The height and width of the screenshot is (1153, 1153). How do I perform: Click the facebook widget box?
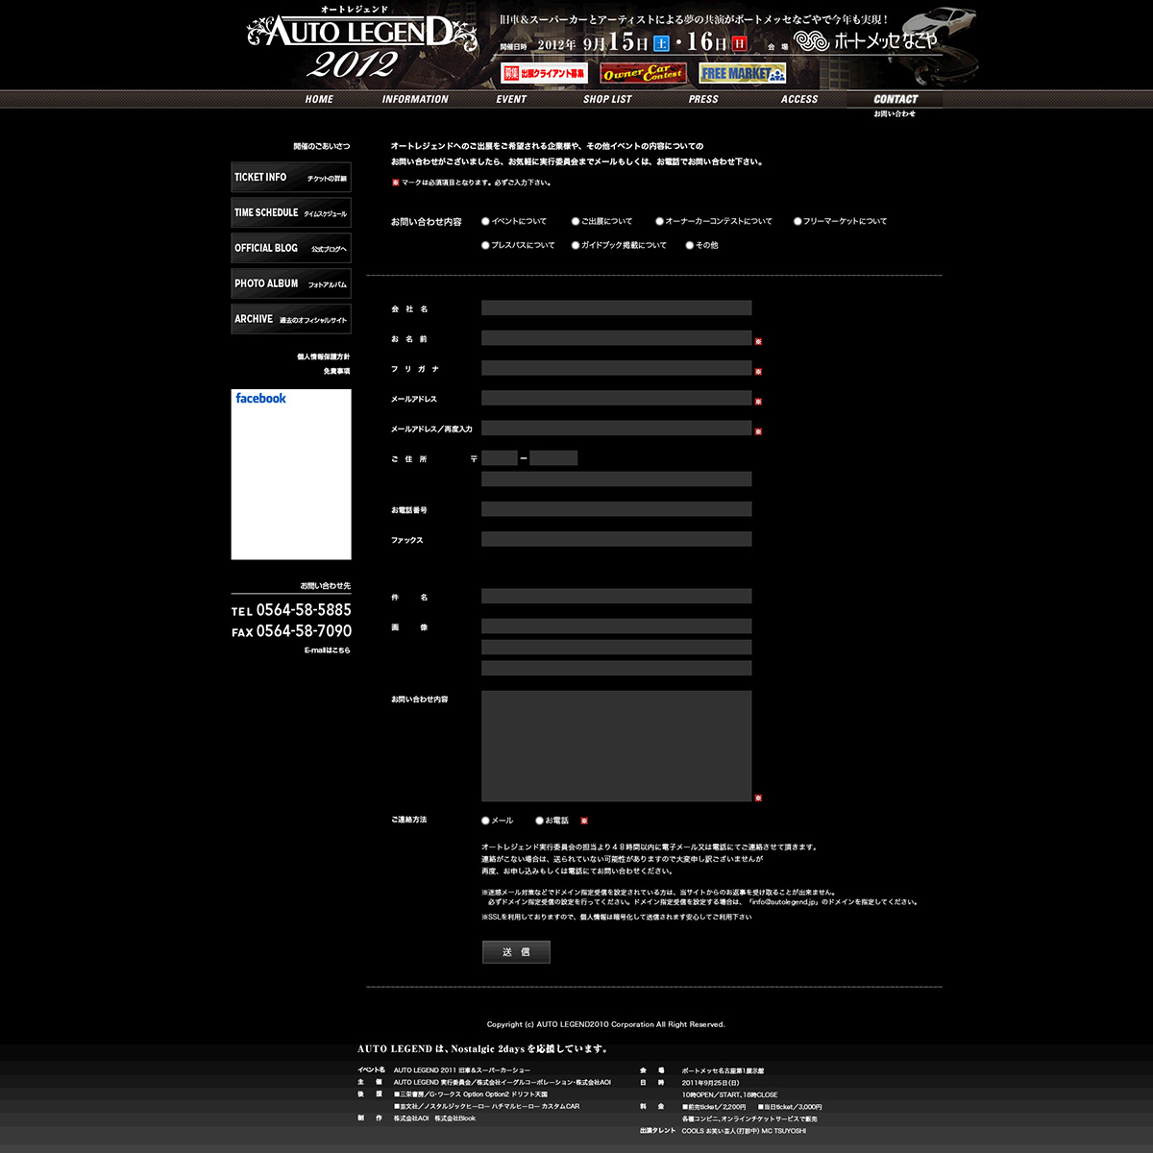[x=291, y=474]
